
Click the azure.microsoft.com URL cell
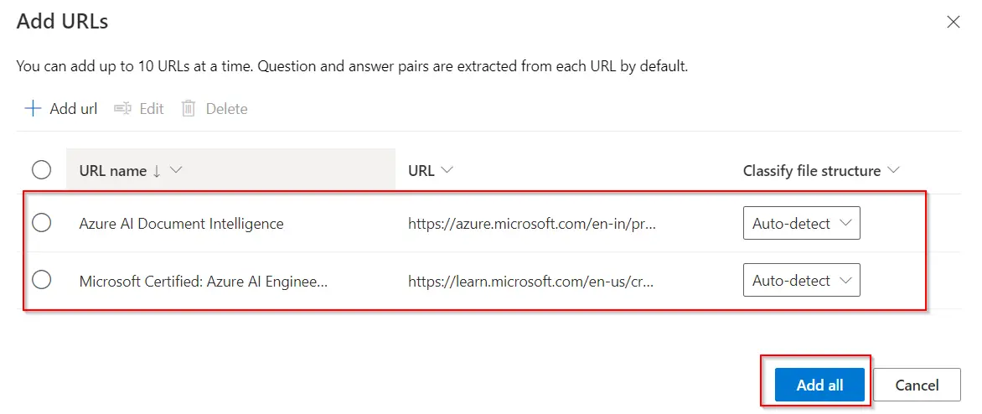pyautogui.click(x=531, y=224)
